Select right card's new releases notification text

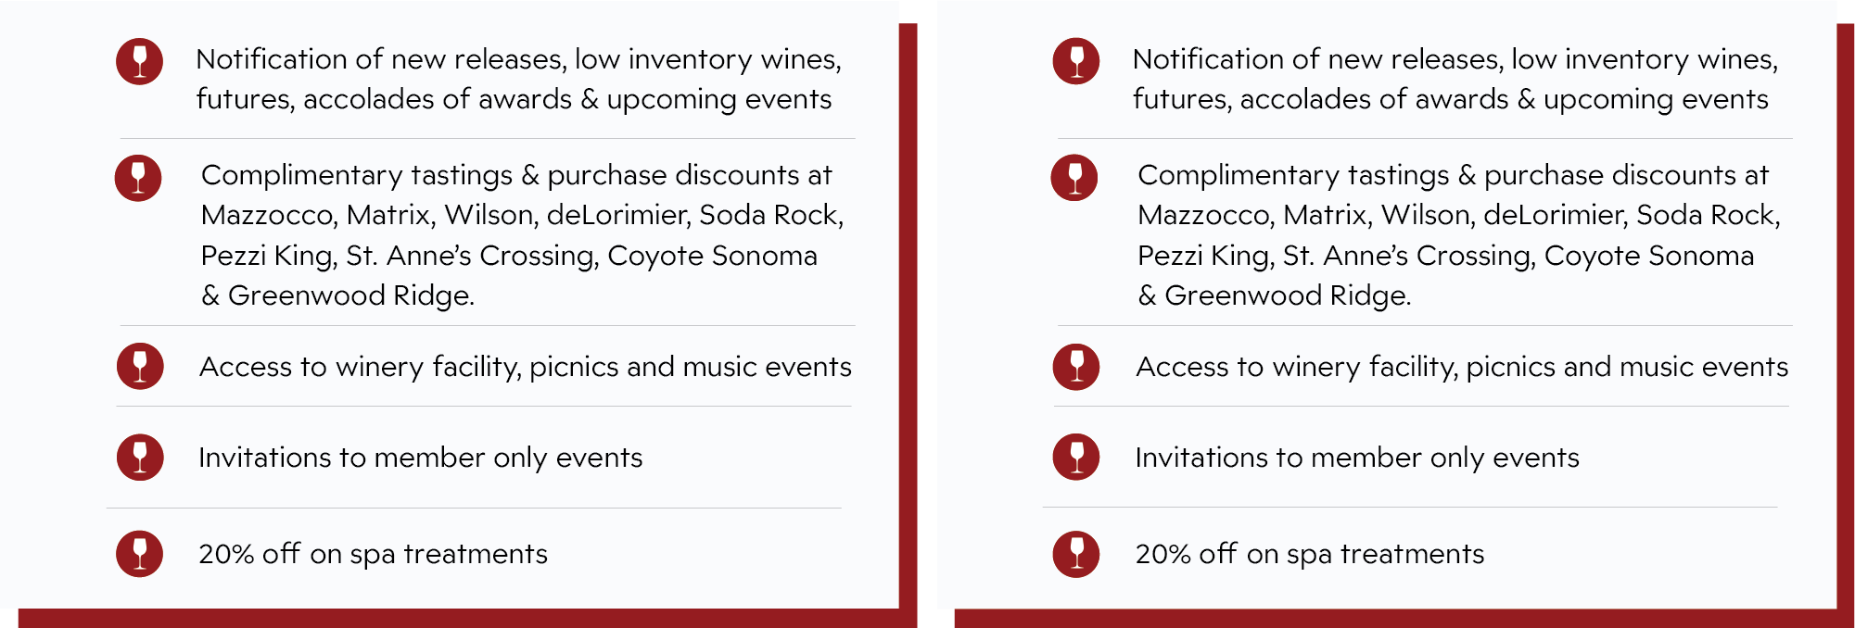[1455, 80]
